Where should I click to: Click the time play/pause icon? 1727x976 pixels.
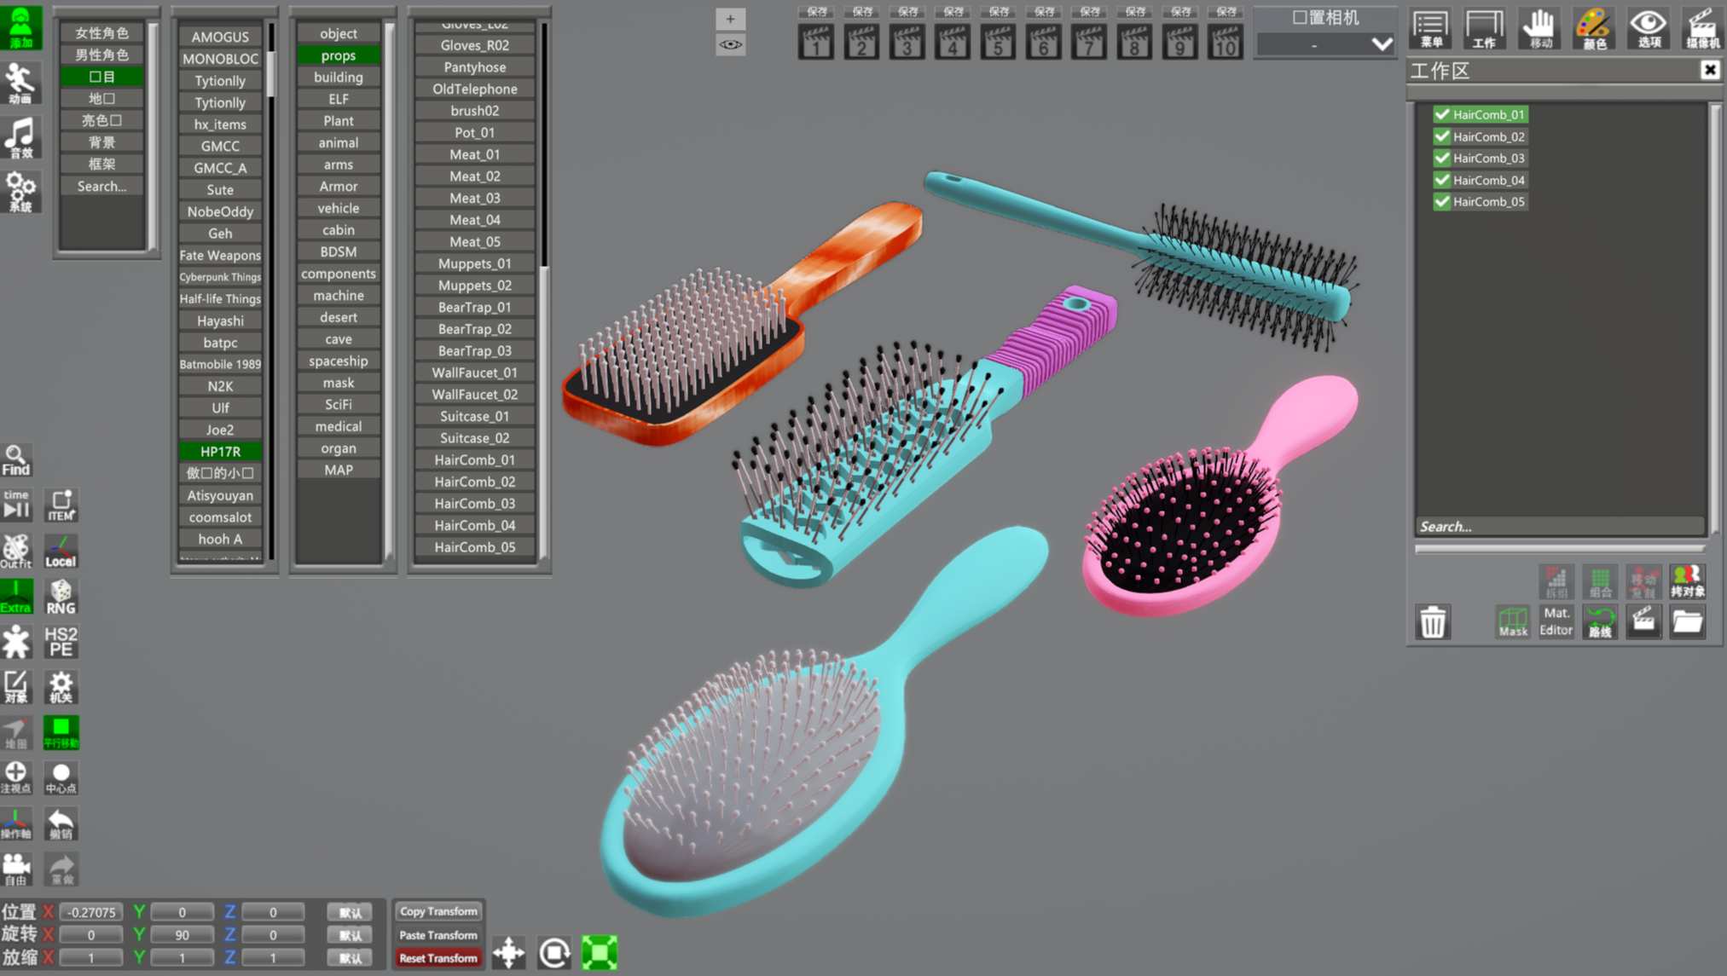(x=16, y=505)
